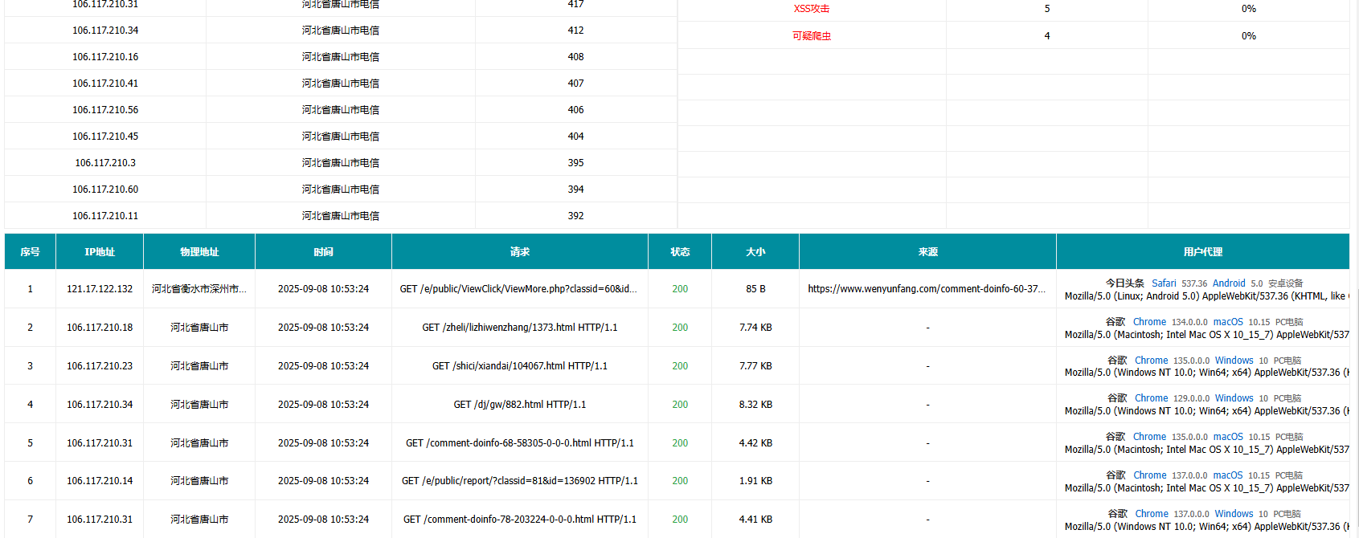Viewport: 1359px width, 538px height.
Task: Open the wenyunfang.com comment-doinfo source link
Action: coord(927,289)
